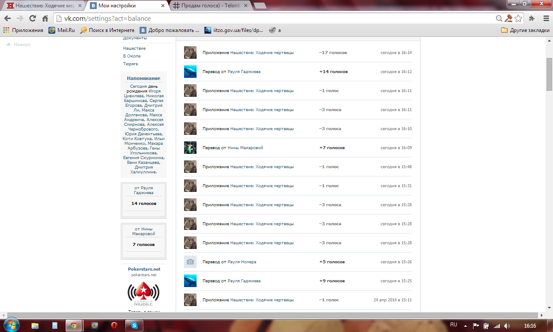
Task: Reload the page with refresh icon
Action: click(x=32, y=19)
